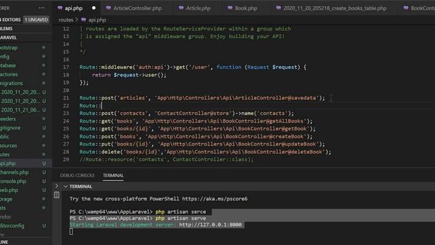This screenshot has height=245, width=435.
Task: Open Explorer more actions ellipsis menu
Action: click(41, 8)
